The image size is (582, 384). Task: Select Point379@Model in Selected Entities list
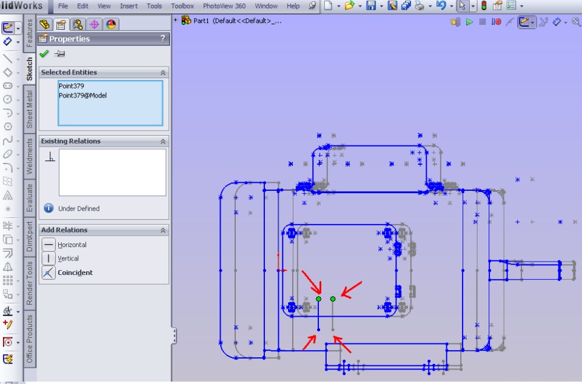[82, 95]
